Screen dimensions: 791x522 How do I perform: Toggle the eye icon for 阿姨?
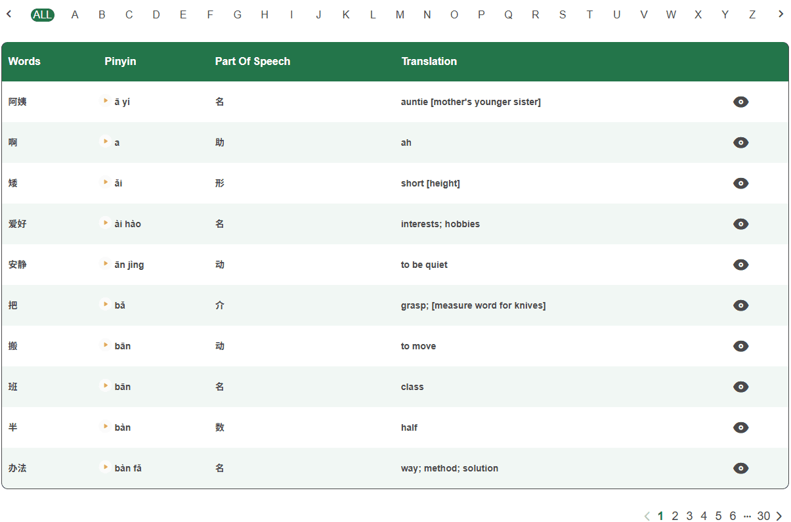pos(740,102)
